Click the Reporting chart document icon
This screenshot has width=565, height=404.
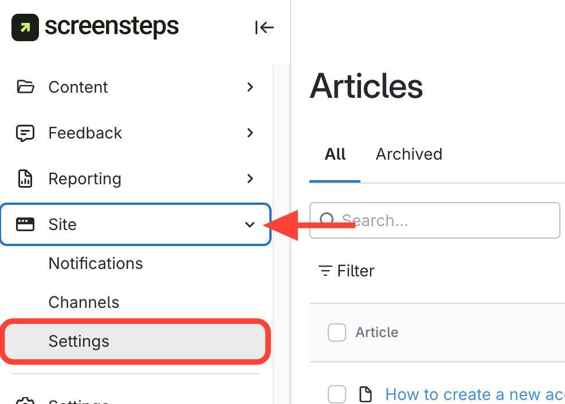[x=25, y=179]
